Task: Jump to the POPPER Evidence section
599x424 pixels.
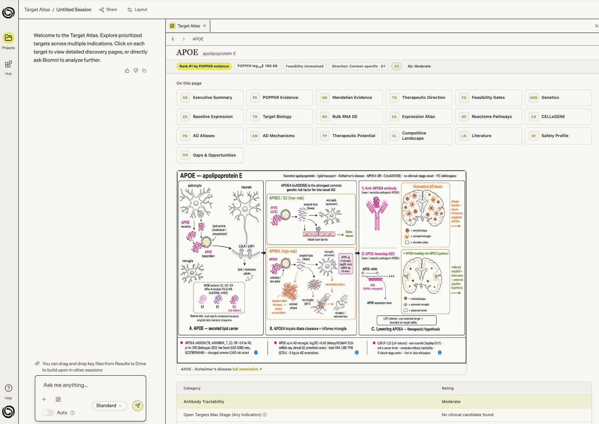Action: click(x=280, y=98)
